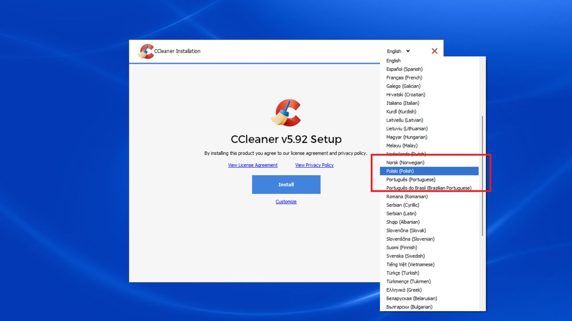Image resolution: width=572 pixels, height=321 pixels.
Task: Select Български (Bulgarian) at the list bottom
Action: tap(408, 307)
